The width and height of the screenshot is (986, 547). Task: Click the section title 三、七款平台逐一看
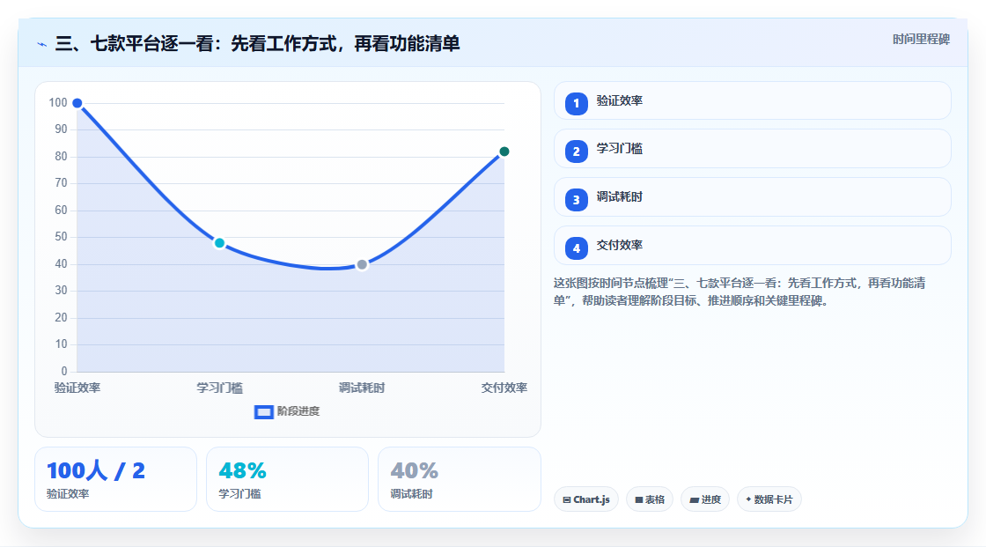coord(258,43)
